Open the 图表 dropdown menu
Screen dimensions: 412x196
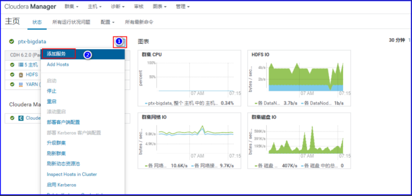tap(160, 6)
